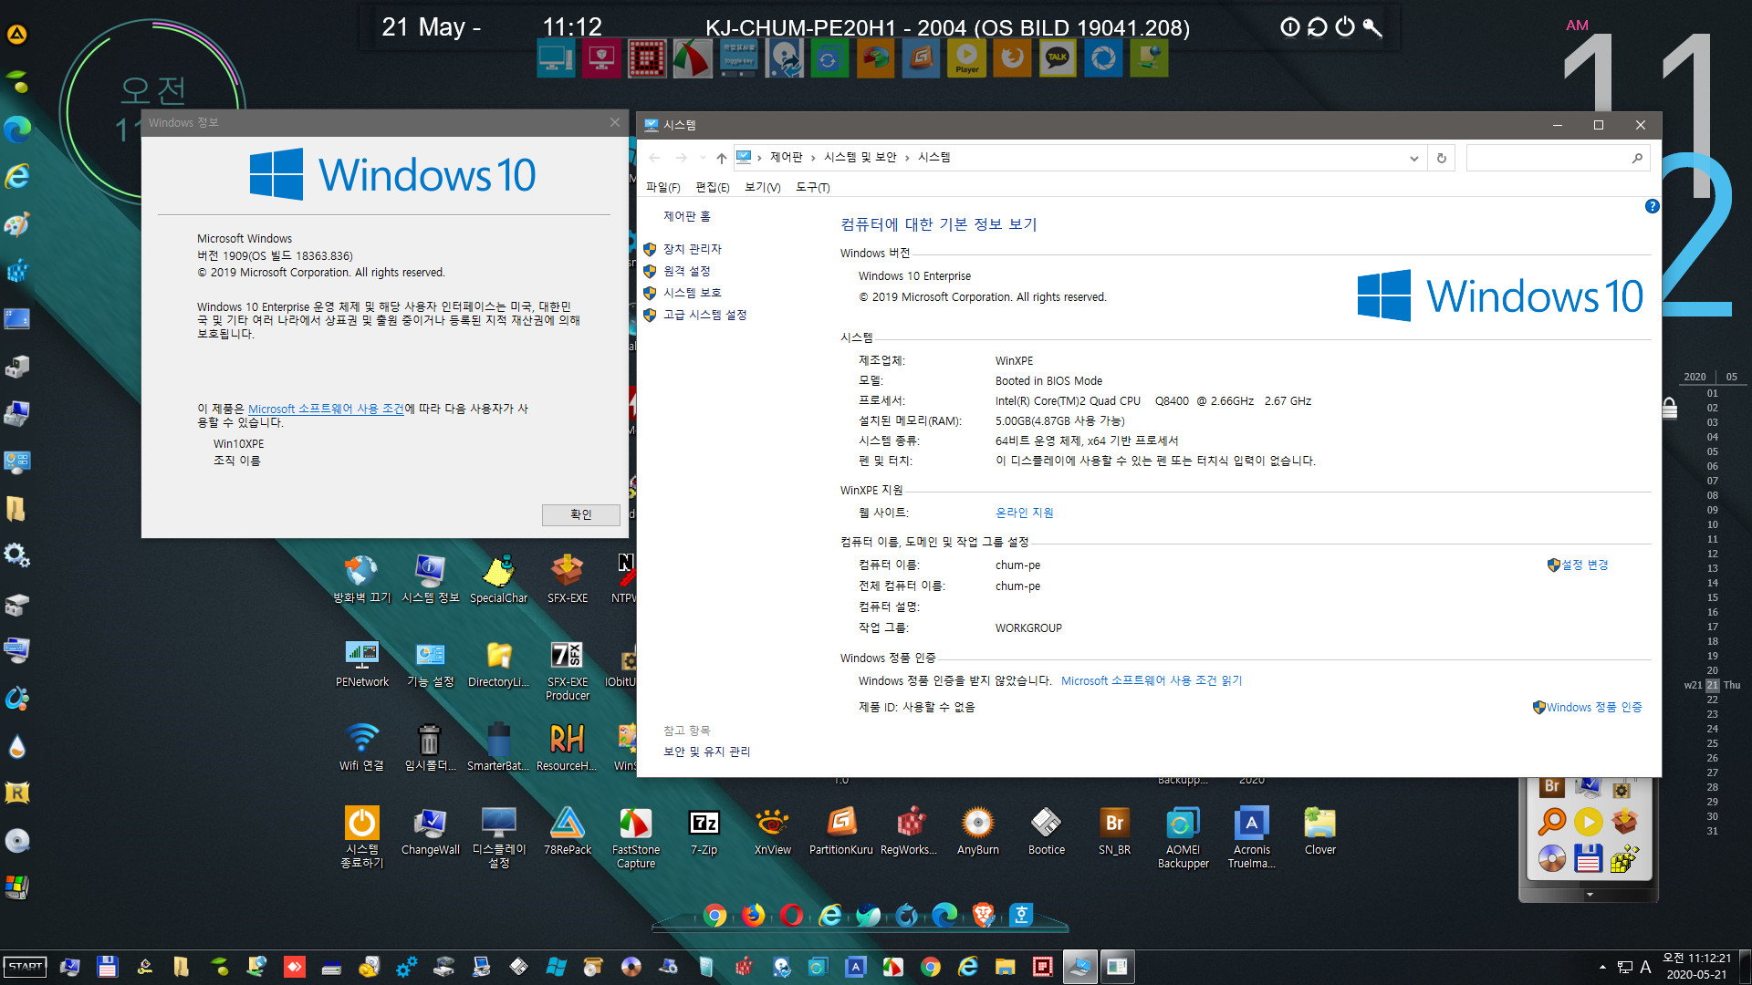Open the SFX-EXE desktop icon

(568, 579)
